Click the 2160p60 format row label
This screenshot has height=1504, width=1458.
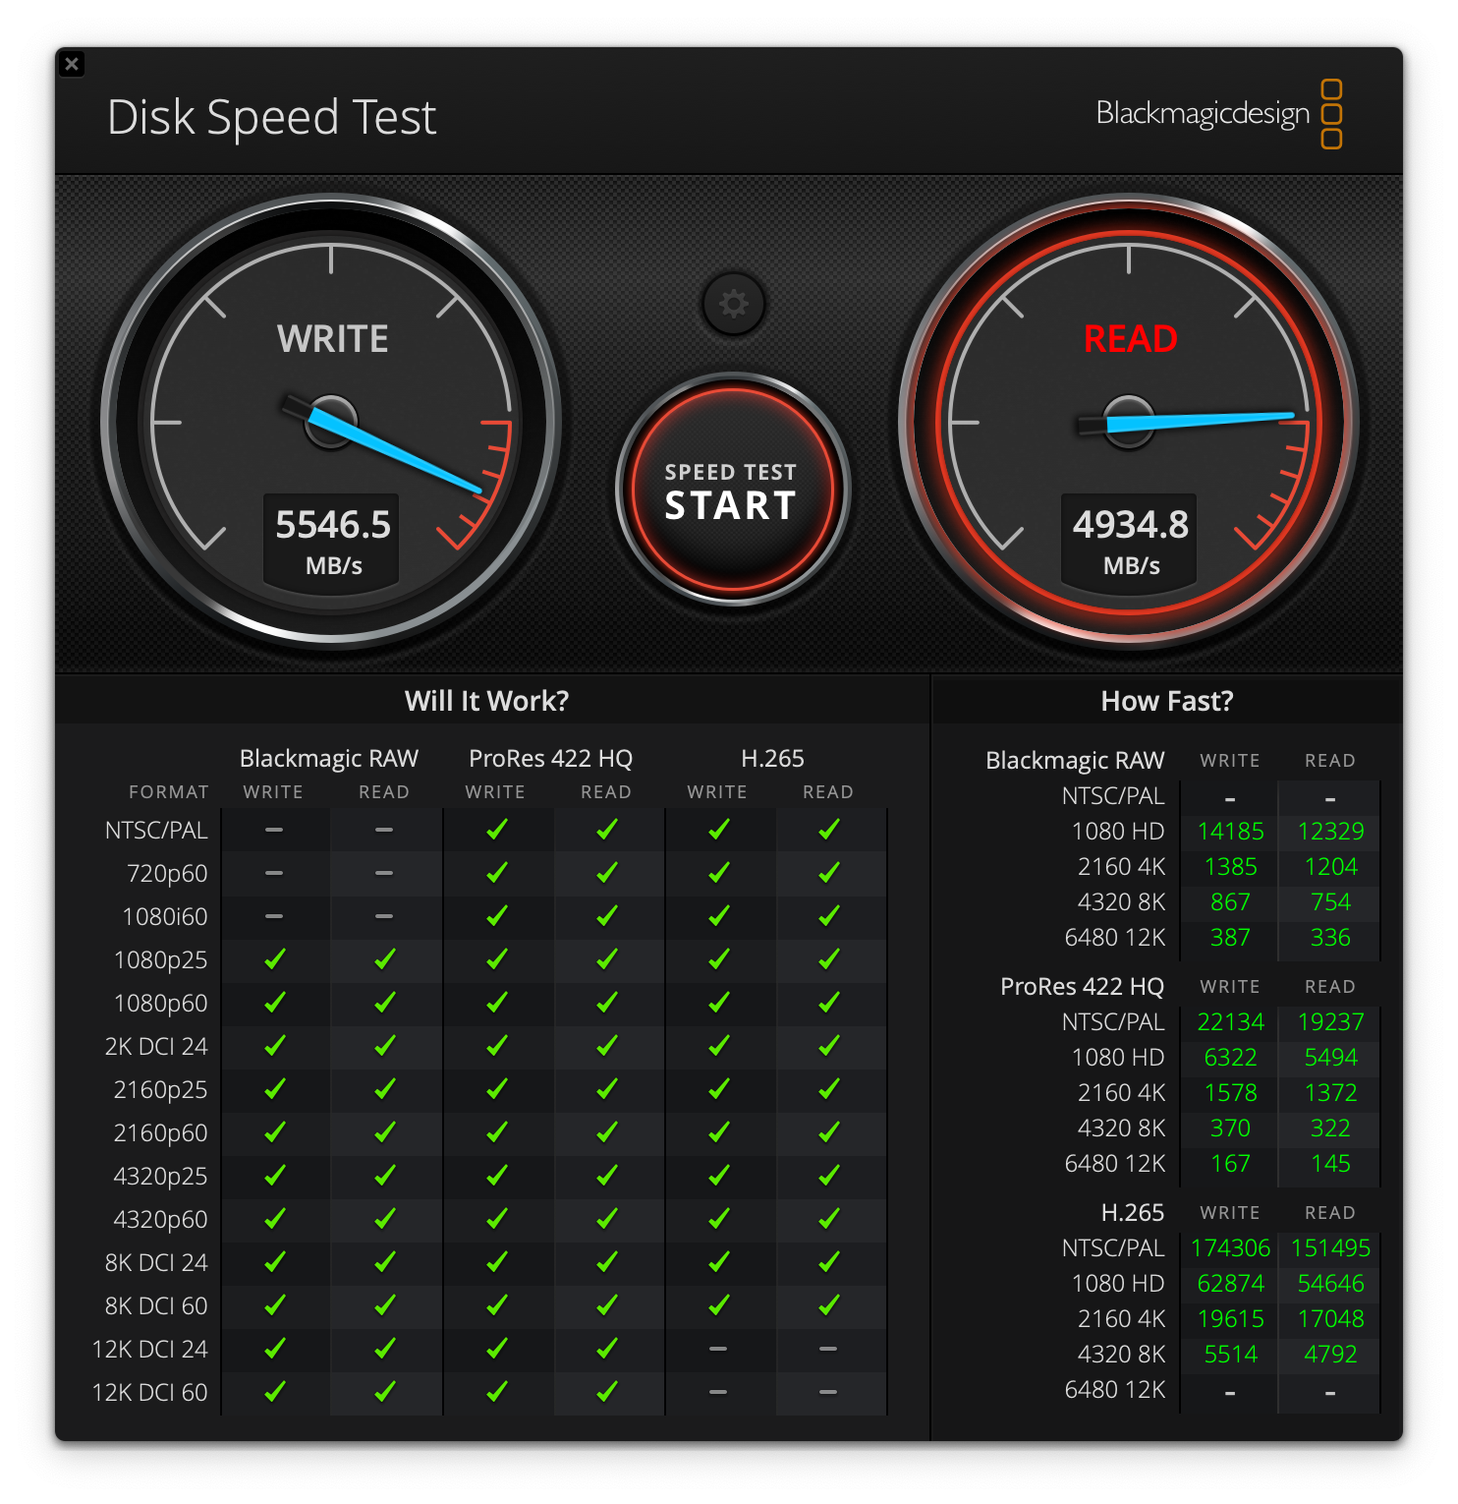point(160,1132)
